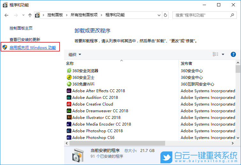Expand the address bar history dropdown
The width and height of the screenshot is (241, 165).
point(159,15)
